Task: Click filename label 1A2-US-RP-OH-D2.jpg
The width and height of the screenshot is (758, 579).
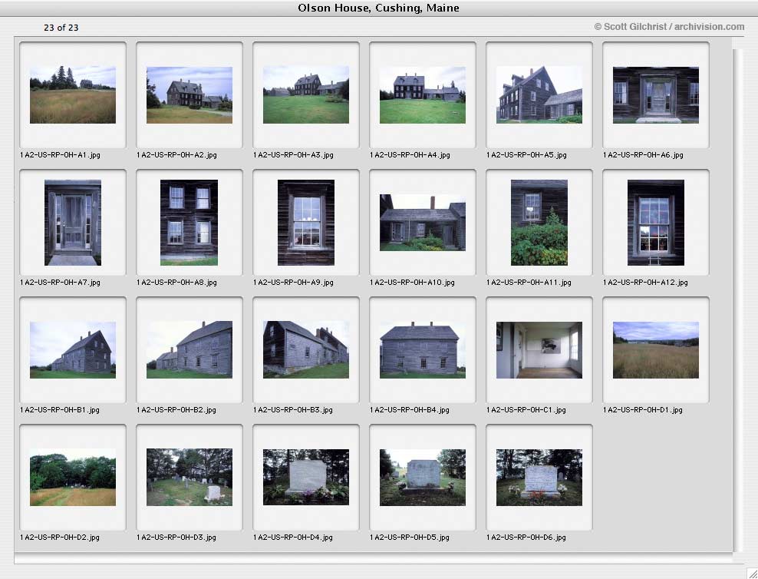Action: tap(60, 538)
